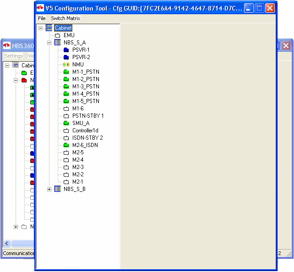Screen dimensions: 294x272
Task: Click scroll-left arrow in NBS360 window
Action: point(7,244)
